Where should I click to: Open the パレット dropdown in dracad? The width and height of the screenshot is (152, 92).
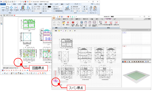click(x=77, y=4)
